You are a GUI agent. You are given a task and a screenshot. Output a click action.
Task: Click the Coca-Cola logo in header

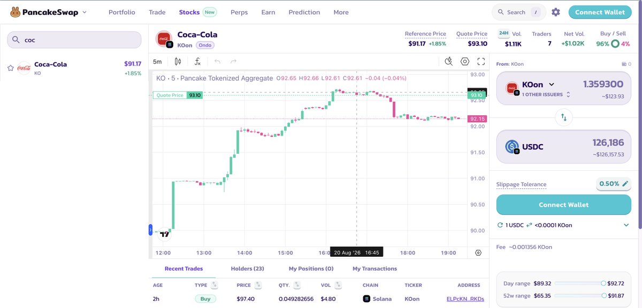(164, 39)
